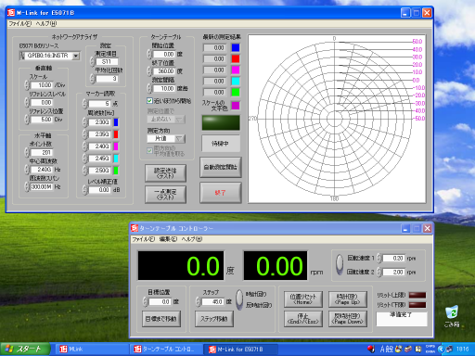Click the '待機中' status button
Viewport: 475px width, 356px height.
point(221,144)
